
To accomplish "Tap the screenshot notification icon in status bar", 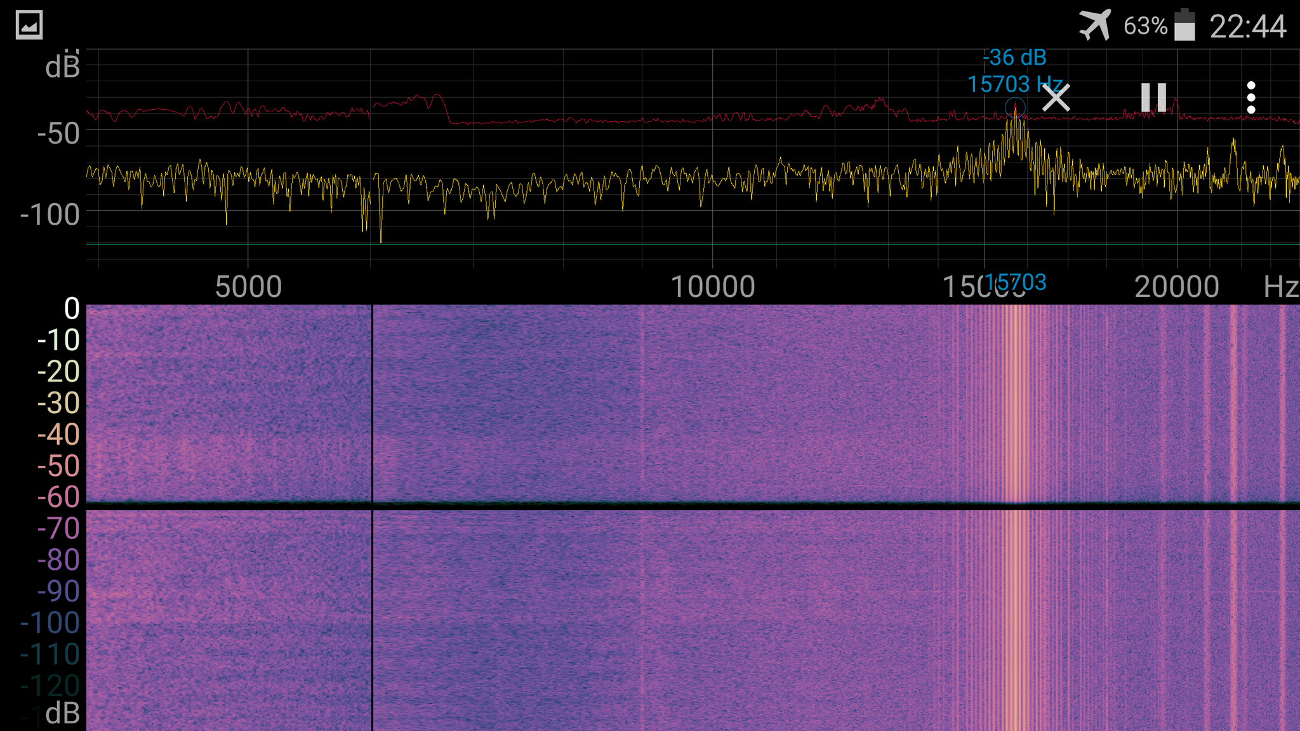I will pyautogui.click(x=29, y=25).
